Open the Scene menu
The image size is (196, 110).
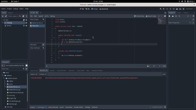(x=3, y=9)
